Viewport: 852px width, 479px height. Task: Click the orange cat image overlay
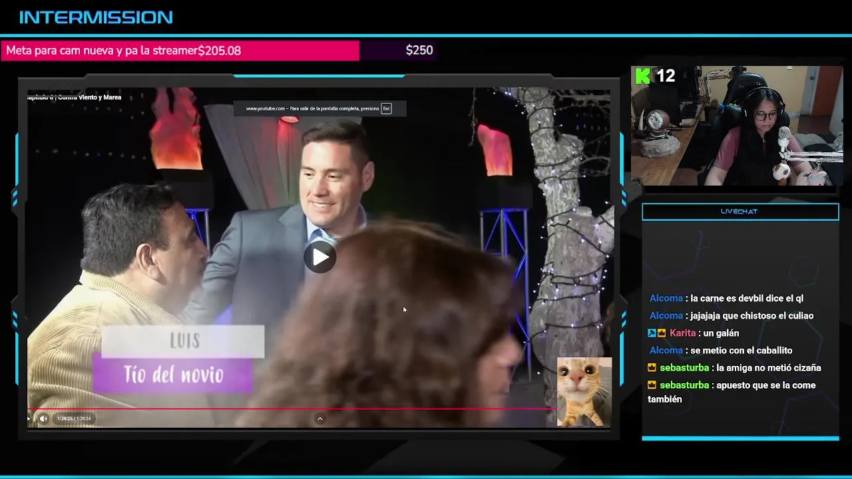pyautogui.click(x=584, y=391)
